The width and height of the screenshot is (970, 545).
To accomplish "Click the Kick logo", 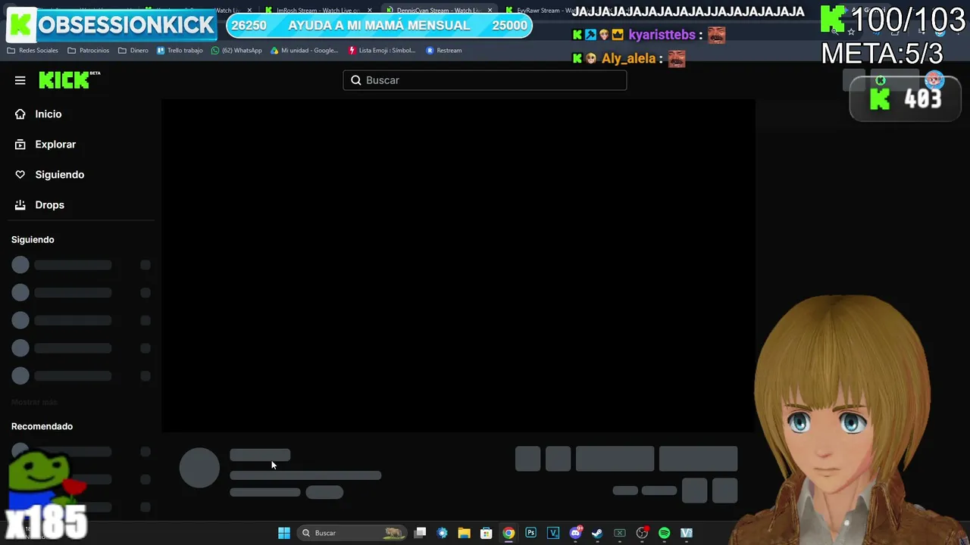I will pyautogui.click(x=69, y=79).
